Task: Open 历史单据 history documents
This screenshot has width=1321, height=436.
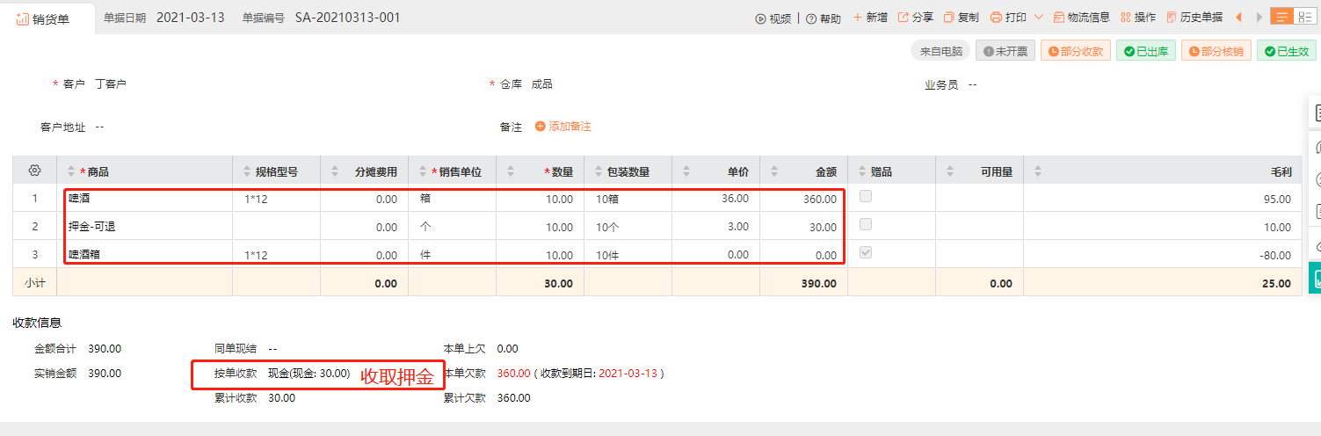Action: [x=1194, y=18]
